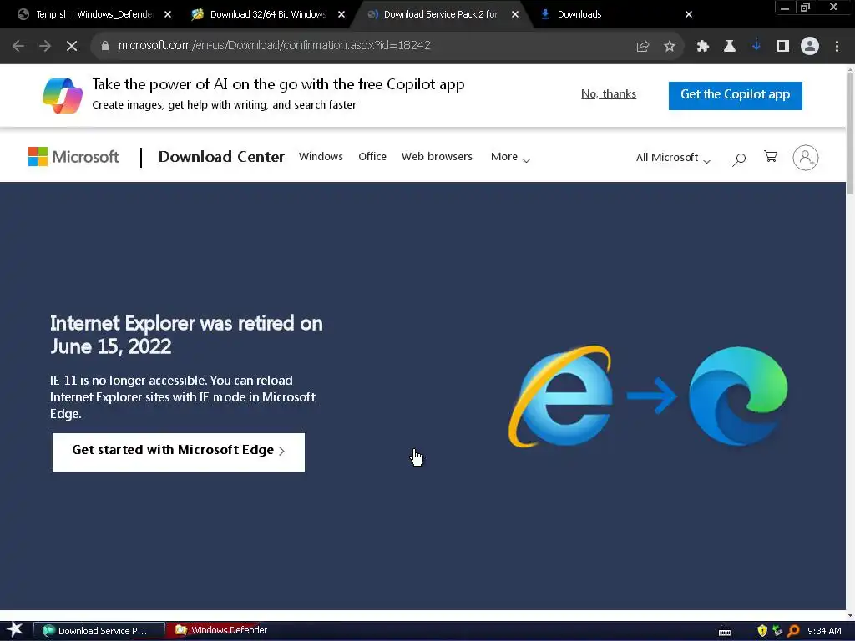Open Web browsers menu item
Screen dimensions: 855x641
437,157
